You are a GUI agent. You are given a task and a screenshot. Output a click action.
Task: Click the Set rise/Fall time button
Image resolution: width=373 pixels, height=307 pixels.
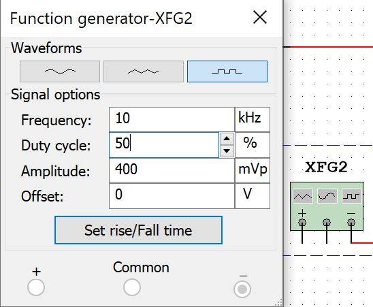tap(138, 230)
